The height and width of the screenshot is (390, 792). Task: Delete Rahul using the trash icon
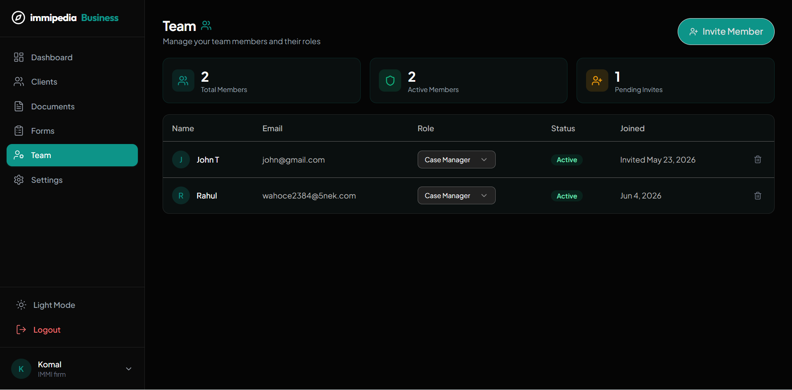758,196
